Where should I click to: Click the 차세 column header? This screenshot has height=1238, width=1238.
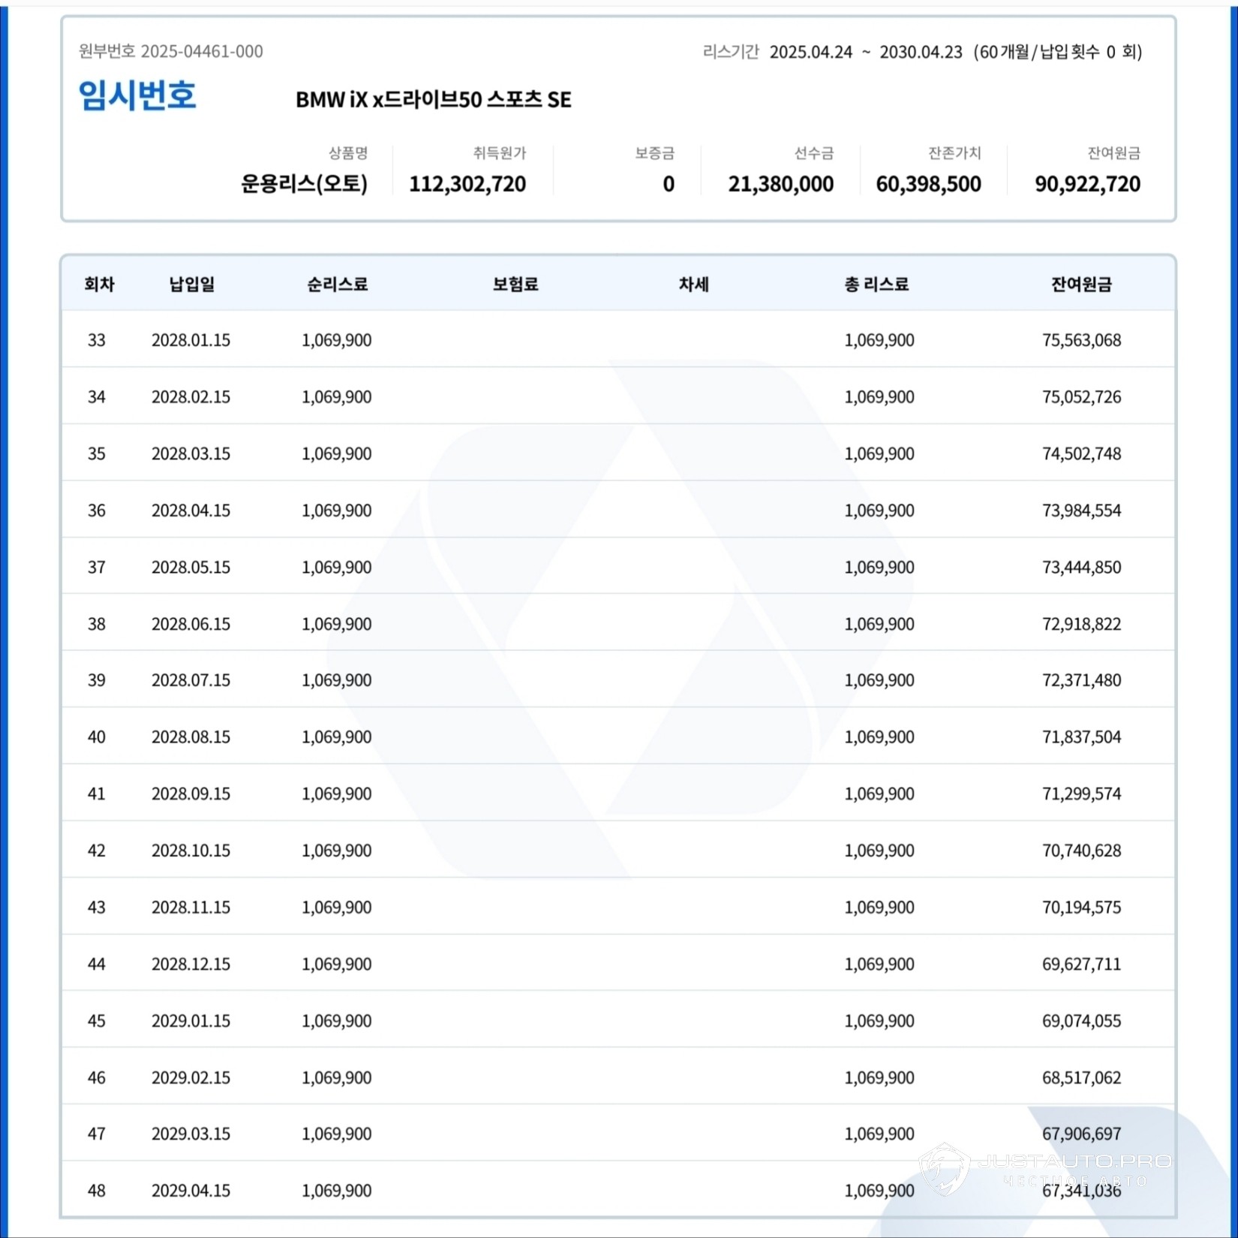point(694,285)
